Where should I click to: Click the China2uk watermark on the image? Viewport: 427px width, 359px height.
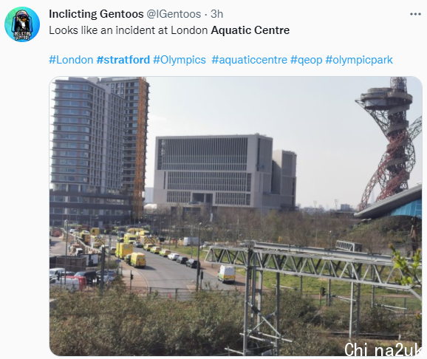click(383, 349)
